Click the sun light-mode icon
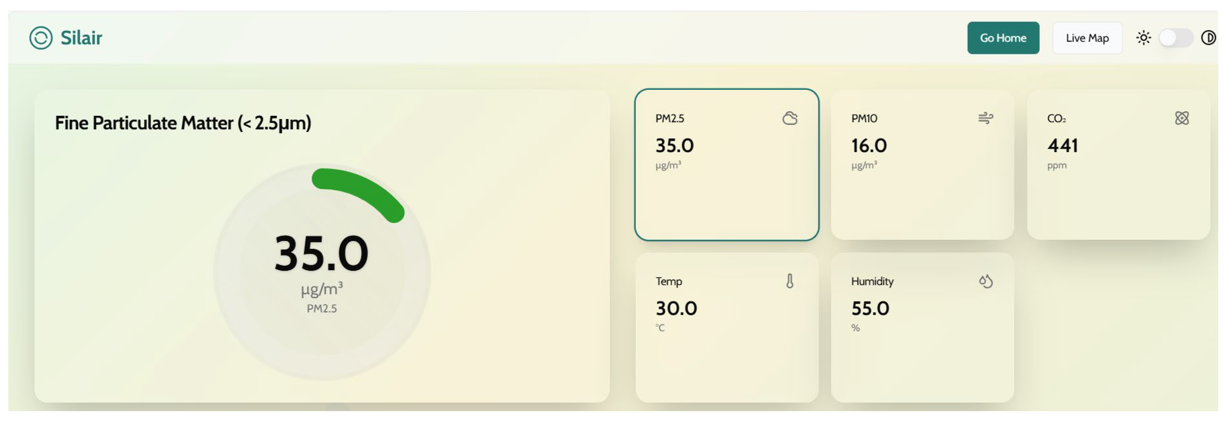Viewport: 1229px width, 421px height. 1143,37
